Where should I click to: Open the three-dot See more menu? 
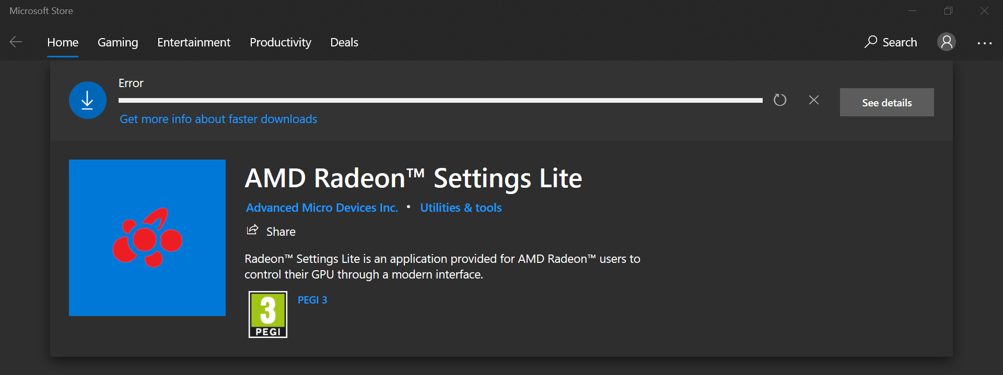click(x=985, y=43)
